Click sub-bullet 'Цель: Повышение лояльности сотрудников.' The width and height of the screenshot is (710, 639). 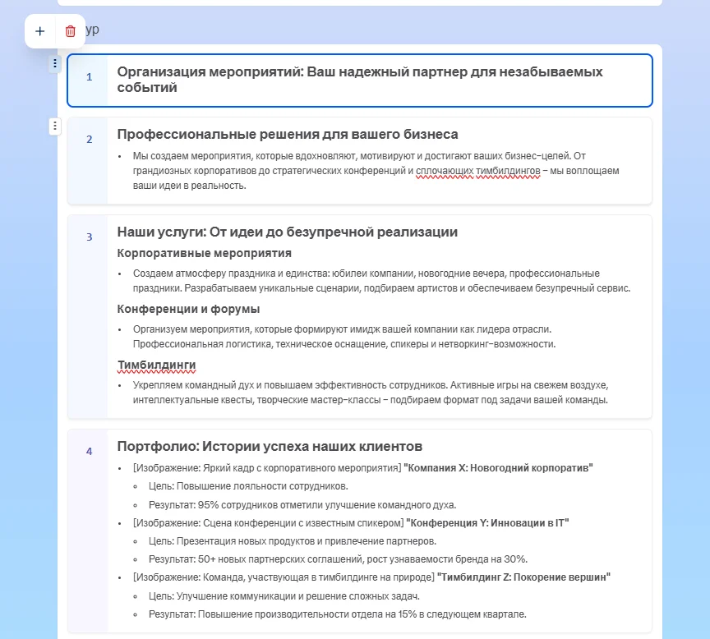[x=248, y=486]
